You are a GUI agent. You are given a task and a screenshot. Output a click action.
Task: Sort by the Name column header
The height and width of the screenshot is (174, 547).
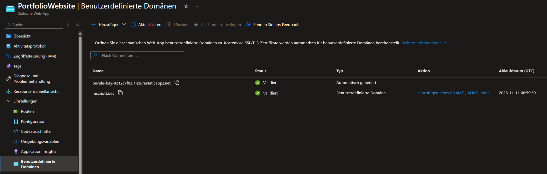click(98, 71)
